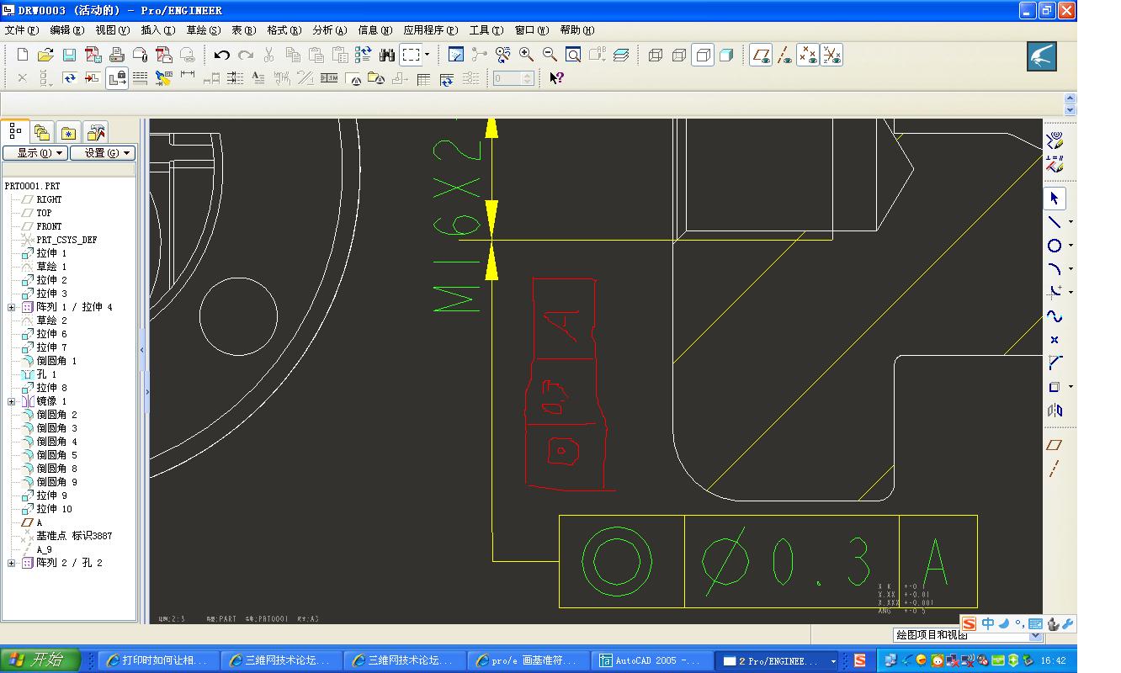Open the selection box dropdown arrow
Screen dimensions: 1121x673
pos(427,56)
